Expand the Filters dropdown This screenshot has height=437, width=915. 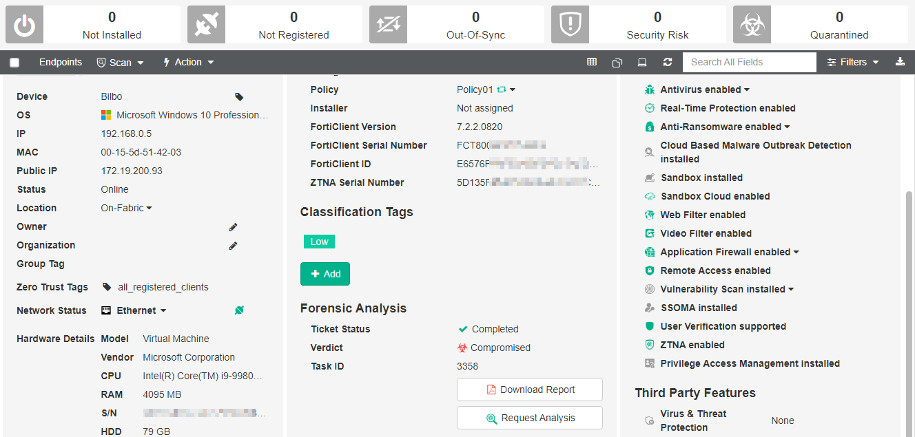pos(852,62)
